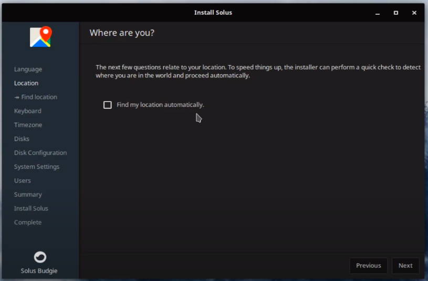This screenshot has width=428, height=281.
Task: Click the 'Where are you?' heading
Action: coord(122,33)
